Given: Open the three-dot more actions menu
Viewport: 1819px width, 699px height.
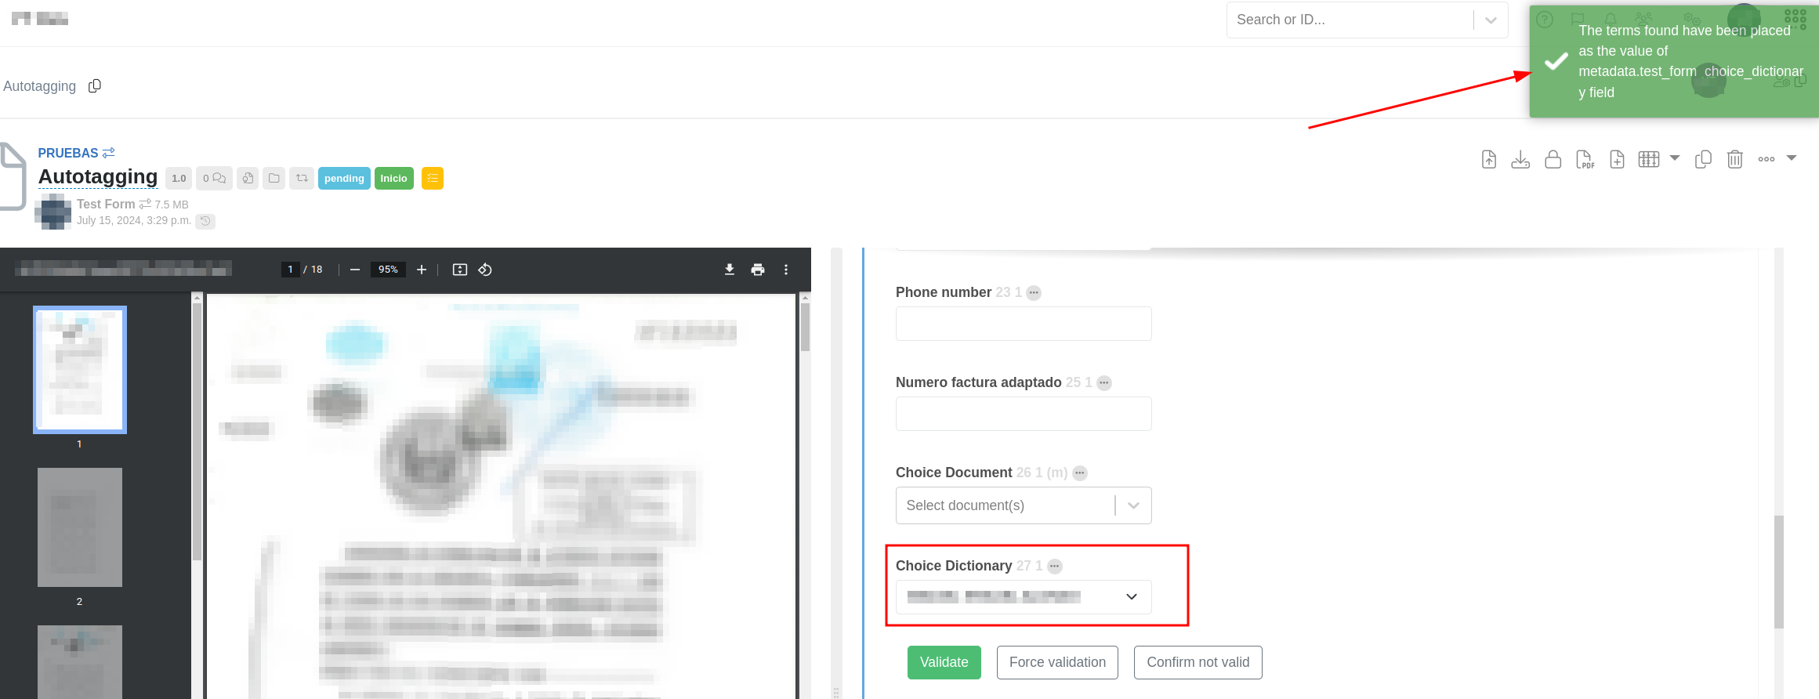Looking at the screenshot, I should tap(1766, 159).
